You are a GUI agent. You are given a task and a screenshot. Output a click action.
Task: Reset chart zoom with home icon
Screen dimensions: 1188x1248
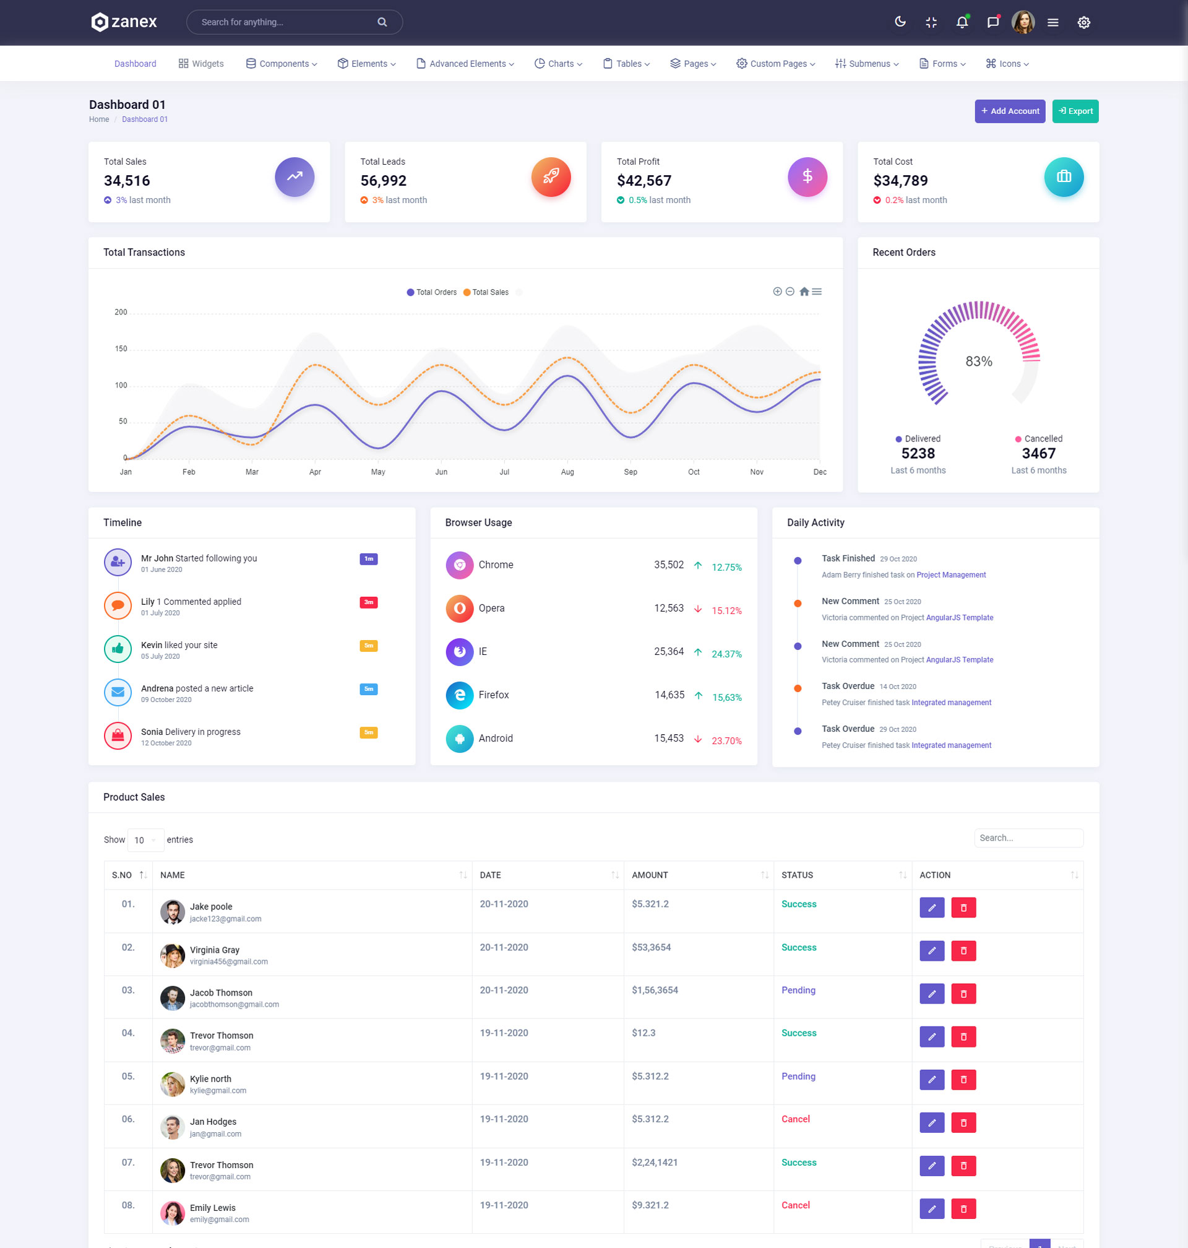coord(804,292)
